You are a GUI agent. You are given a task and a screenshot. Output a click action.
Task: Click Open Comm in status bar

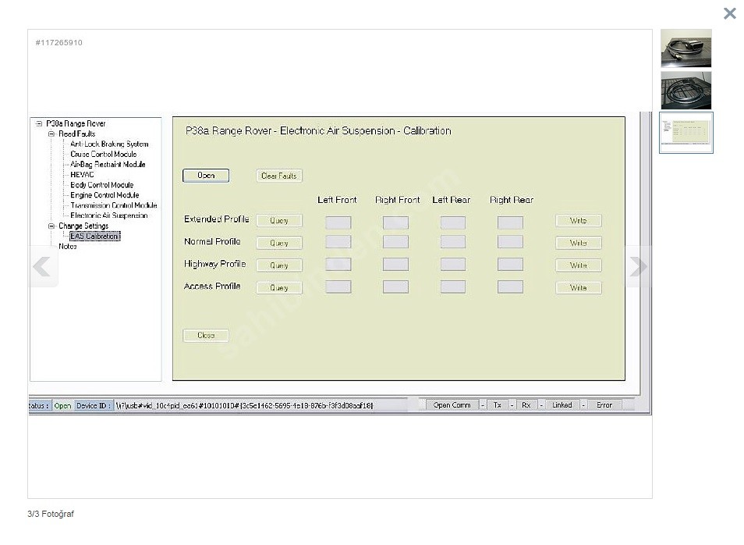click(452, 405)
